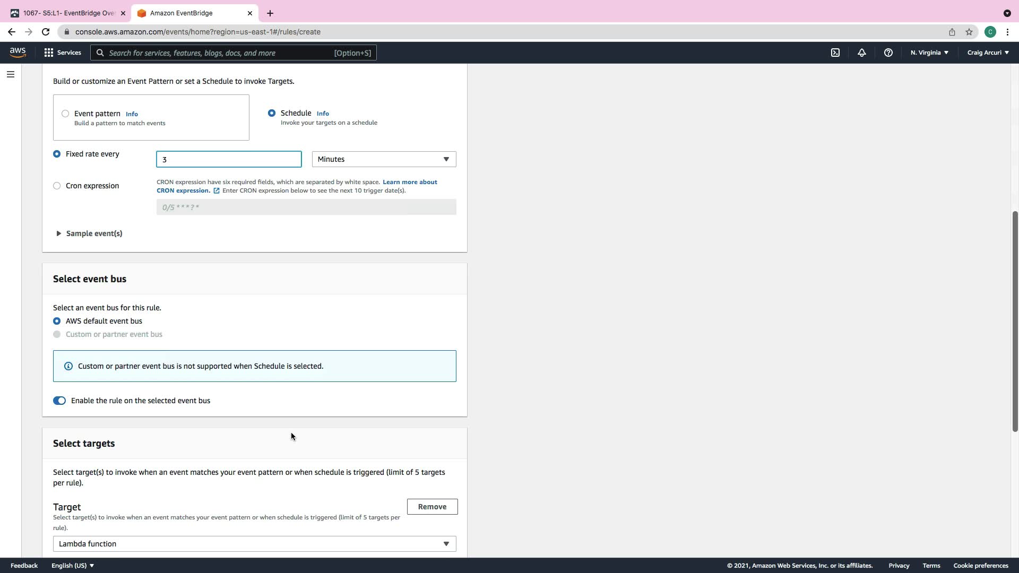1019x573 pixels.
Task: Click the Remove target button
Action: point(432,507)
